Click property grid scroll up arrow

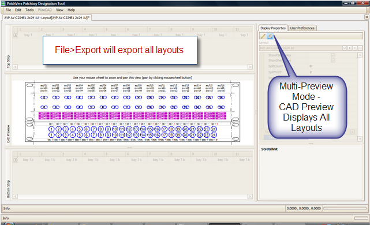tap(360, 55)
